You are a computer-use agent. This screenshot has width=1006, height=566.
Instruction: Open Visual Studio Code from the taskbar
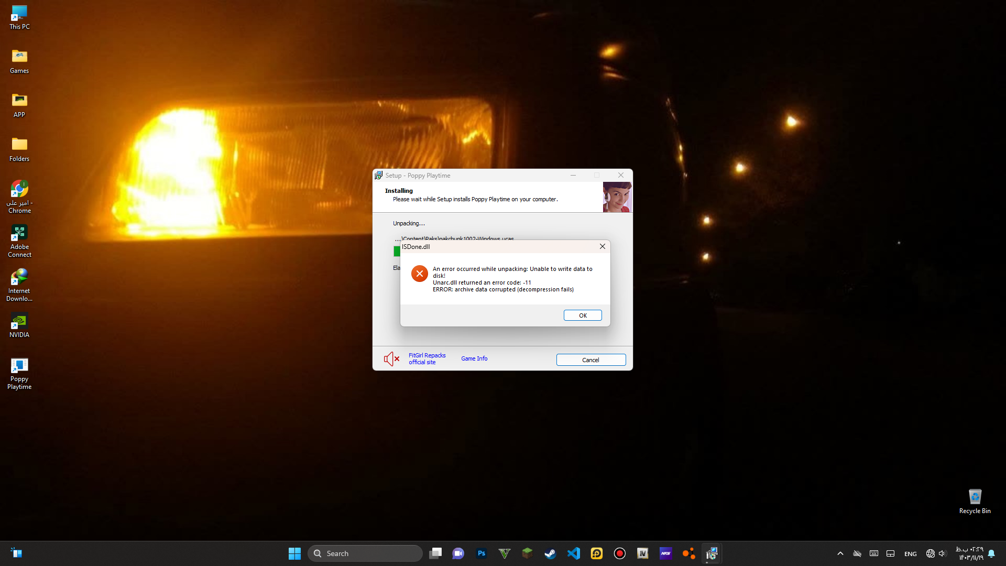(573, 553)
